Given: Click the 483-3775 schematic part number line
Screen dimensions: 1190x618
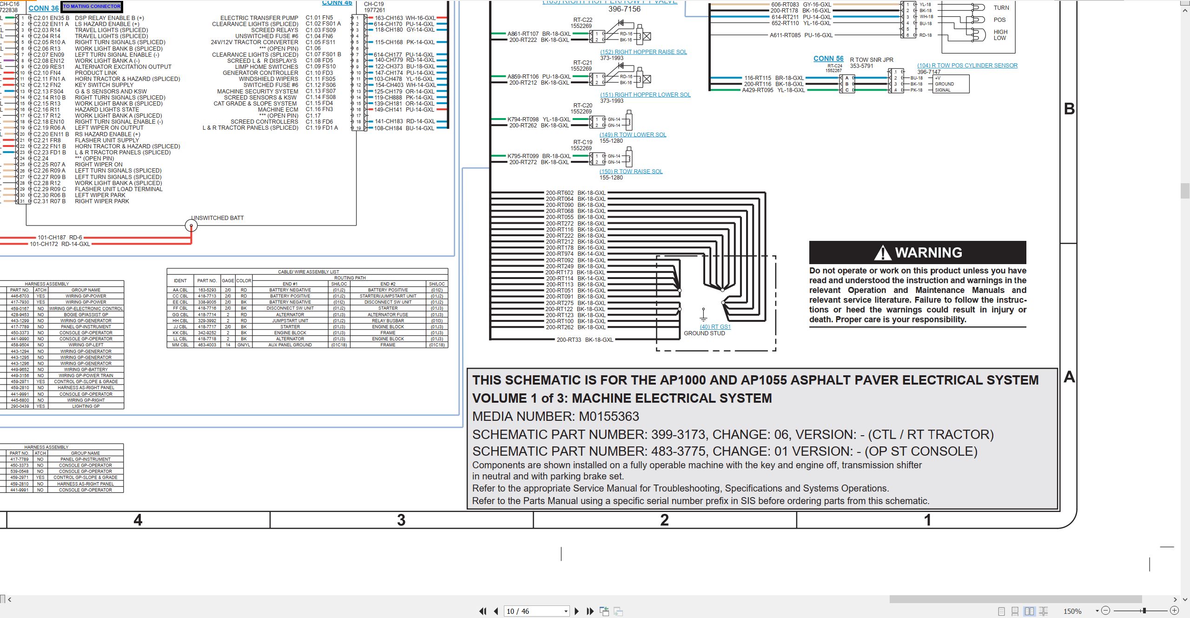Looking at the screenshot, I should pos(725,451).
